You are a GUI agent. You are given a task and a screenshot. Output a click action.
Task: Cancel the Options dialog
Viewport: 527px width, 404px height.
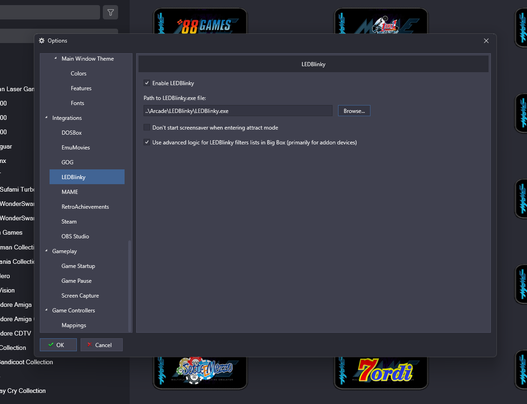click(x=101, y=345)
